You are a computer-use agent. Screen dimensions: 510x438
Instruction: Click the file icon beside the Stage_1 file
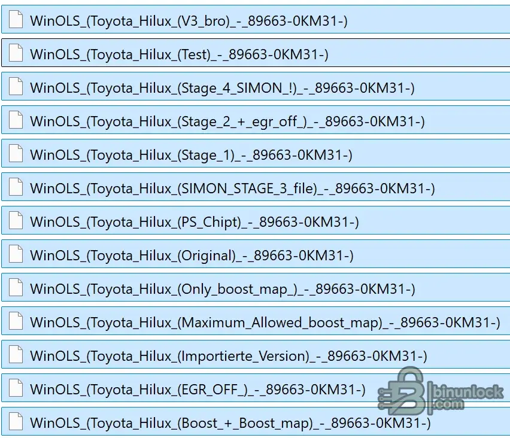click(16, 153)
